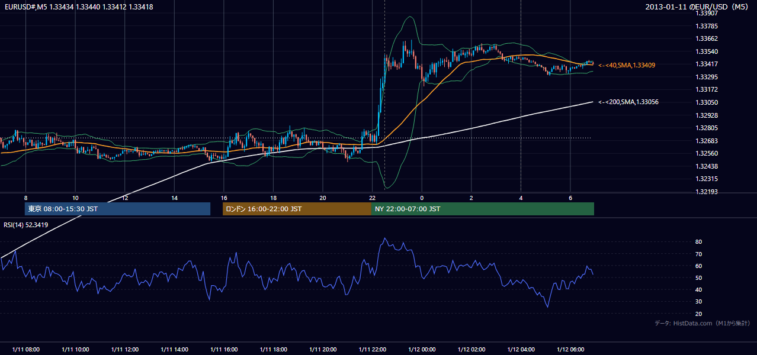Click bottom time label 1/12 02:00
The width and height of the screenshot is (757, 355).
(x=471, y=350)
